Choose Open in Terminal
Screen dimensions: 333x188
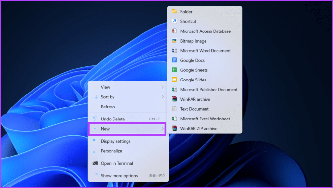click(x=128, y=163)
